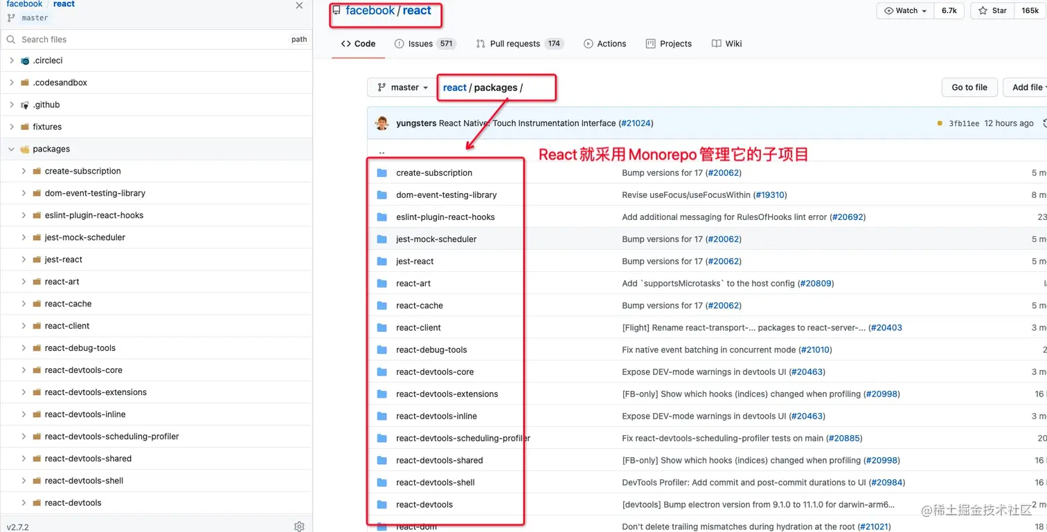Open pull request #21010 link
Screen dimensions: 1047x532
815,349
